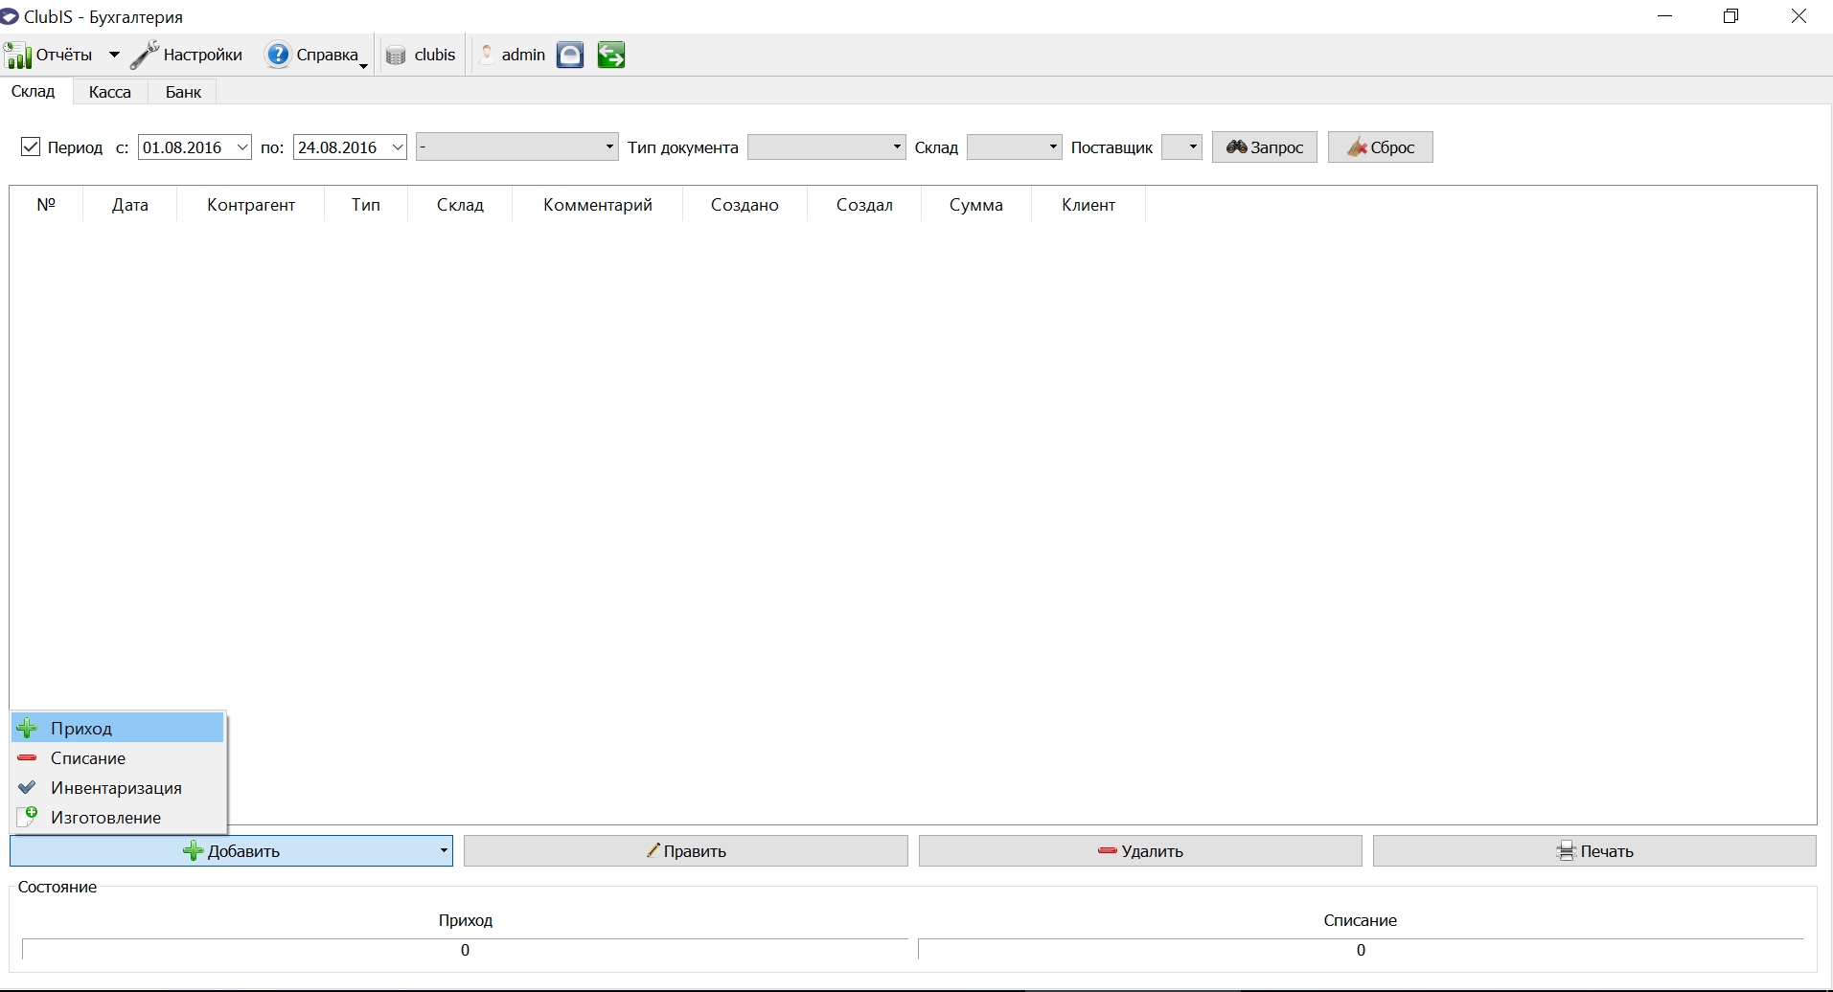Sort by the Создано column header
This screenshot has width=1833, height=992.
[x=745, y=205]
